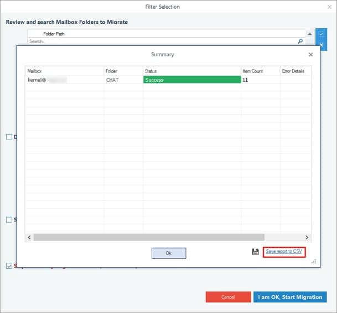Close the Summary dialog

click(310, 55)
